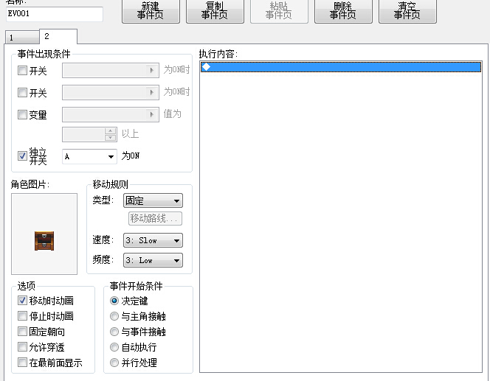Decrease the variable value spinner down arrow
490x381 pixels.
tap(110, 138)
